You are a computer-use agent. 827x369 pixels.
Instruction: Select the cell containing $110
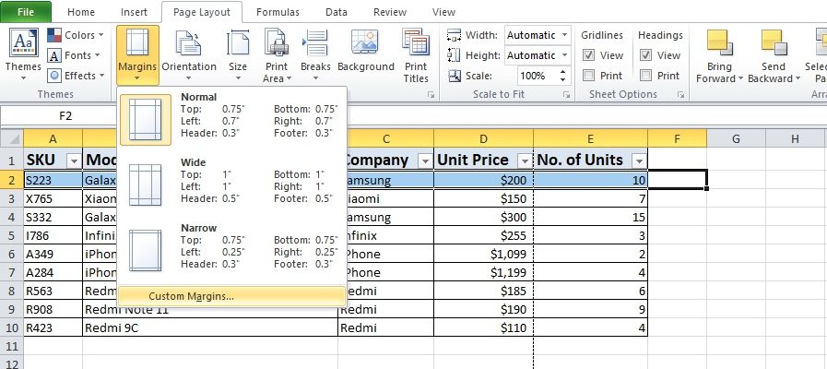pyautogui.click(x=484, y=327)
